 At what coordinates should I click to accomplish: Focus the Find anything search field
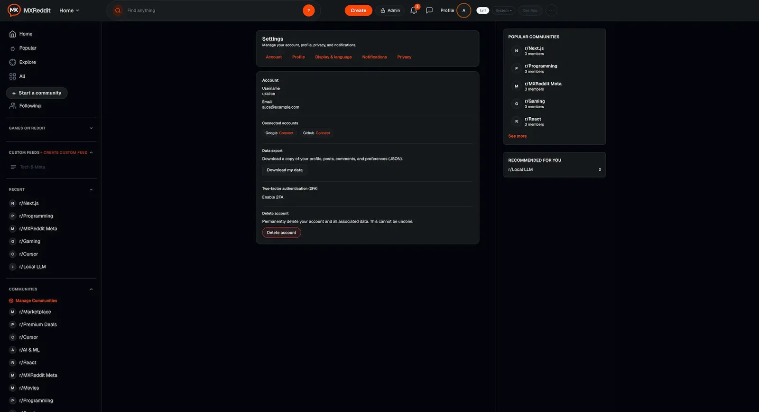pos(213,10)
